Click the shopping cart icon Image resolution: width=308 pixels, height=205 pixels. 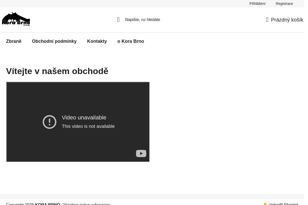point(267,20)
